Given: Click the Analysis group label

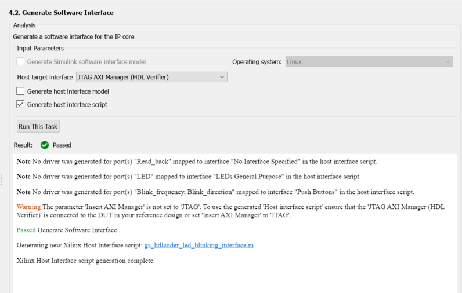Looking at the screenshot, I should pyautogui.click(x=24, y=25).
